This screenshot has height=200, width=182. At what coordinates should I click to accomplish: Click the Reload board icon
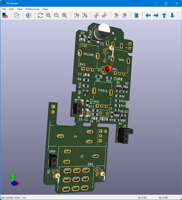point(5,15)
